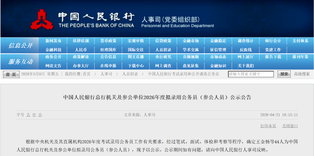The image size is (314, 156).
Task: Go to 人事司 breadcrumb link
Action: 106,74
